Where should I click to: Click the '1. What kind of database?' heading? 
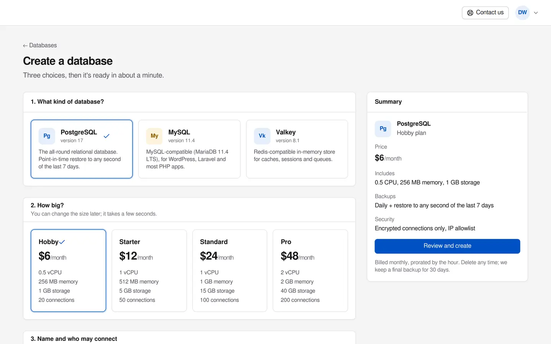[67, 102]
